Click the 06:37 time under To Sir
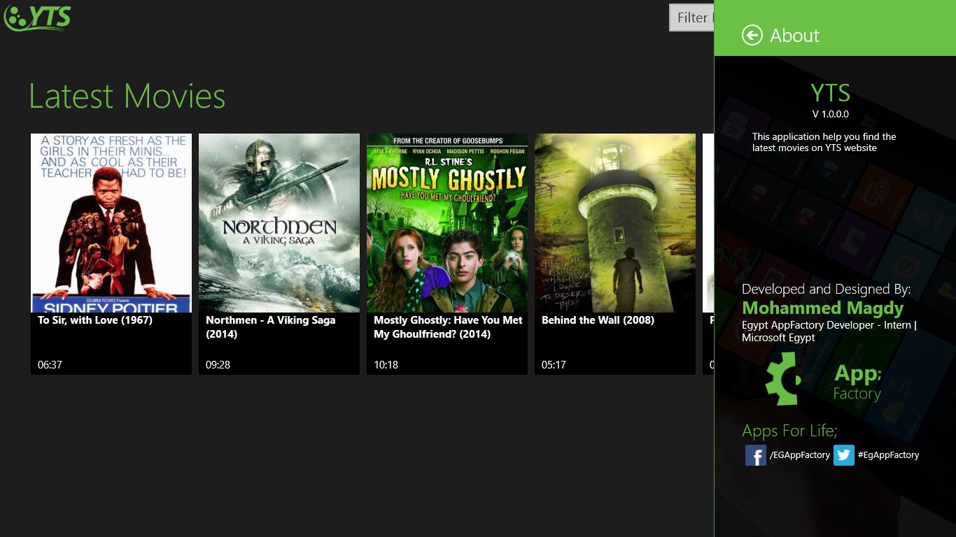The height and width of the screenshot is (537, 956). [50, 365]
